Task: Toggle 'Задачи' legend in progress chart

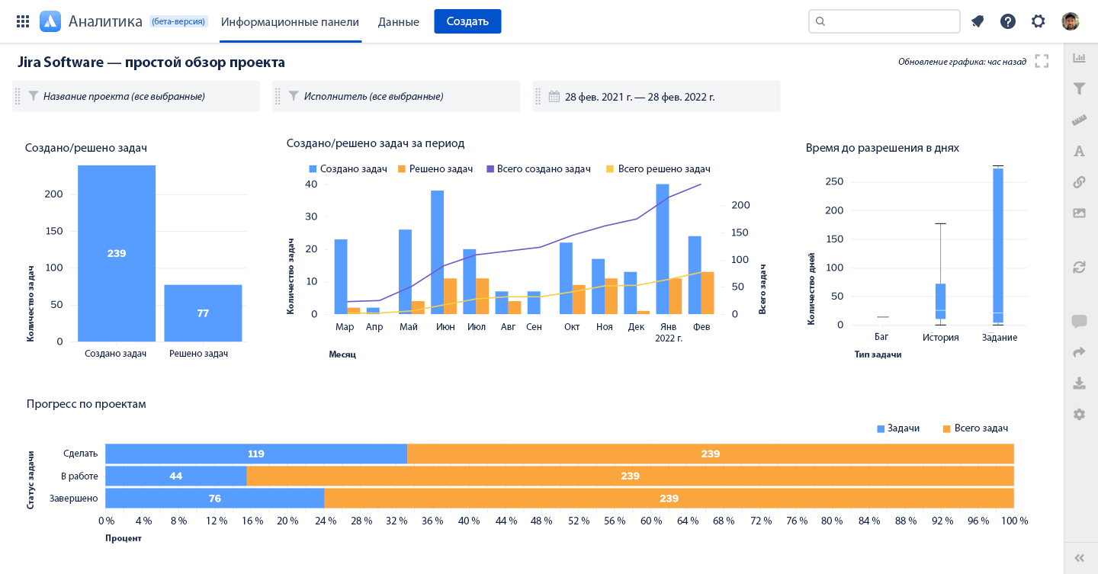Action: (898, 428)
